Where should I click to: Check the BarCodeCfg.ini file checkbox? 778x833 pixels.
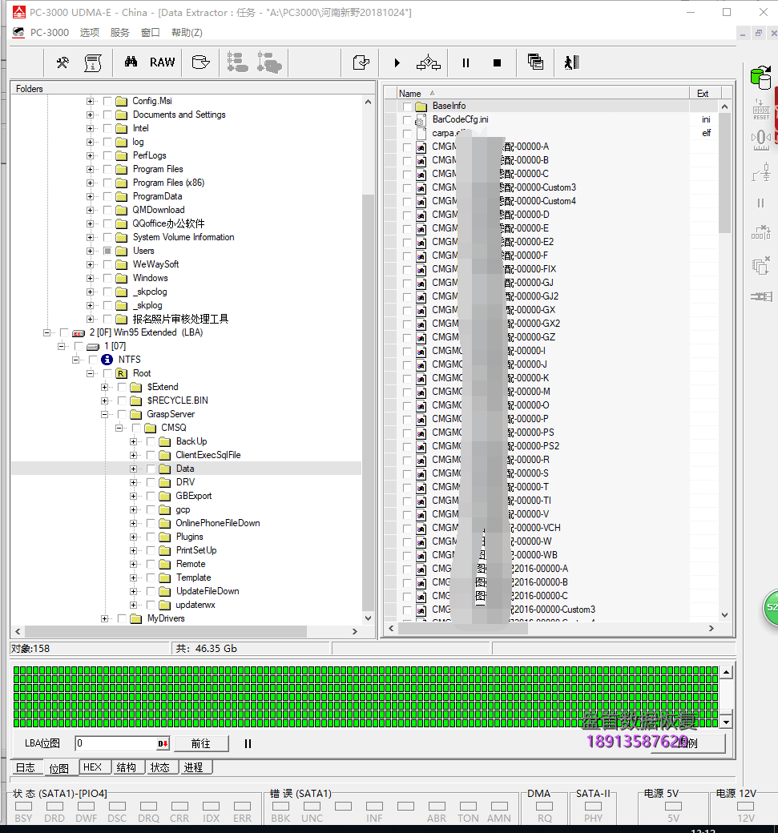pyautogui.click(x=407, y=120)
